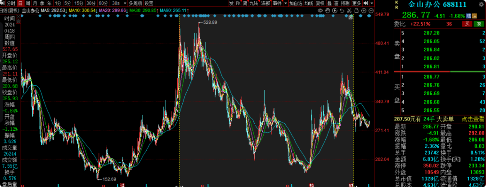Switch to the 5分 five-minute chart
486x187 pixels.
tap(67, 3)
